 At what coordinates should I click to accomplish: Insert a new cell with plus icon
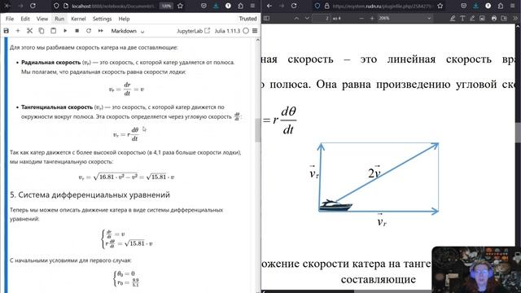[x=18, y=31]
